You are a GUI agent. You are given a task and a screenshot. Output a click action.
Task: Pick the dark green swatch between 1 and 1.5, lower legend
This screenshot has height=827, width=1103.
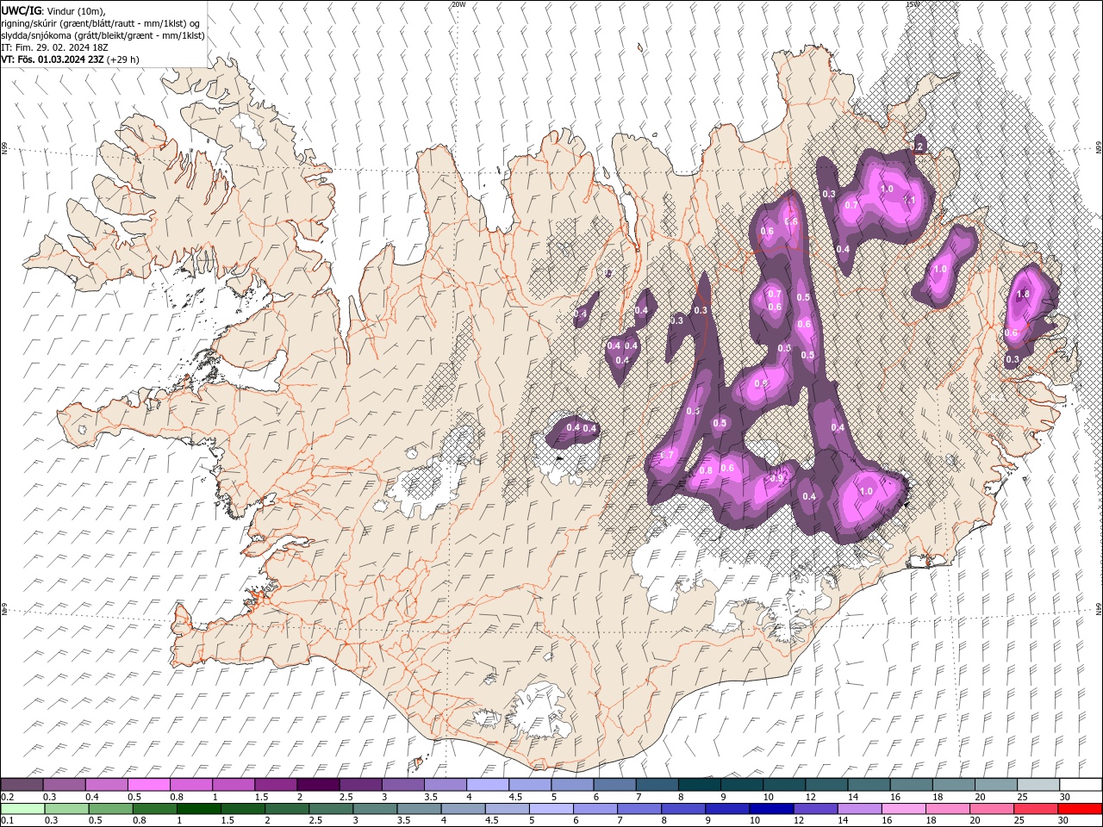(198, 809)
